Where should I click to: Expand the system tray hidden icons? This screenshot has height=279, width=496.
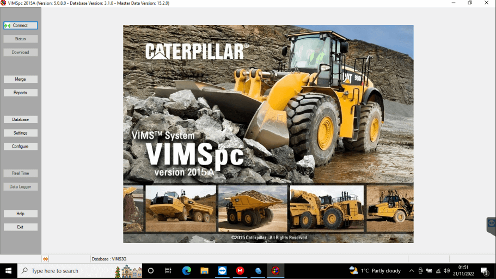[412, 271]
